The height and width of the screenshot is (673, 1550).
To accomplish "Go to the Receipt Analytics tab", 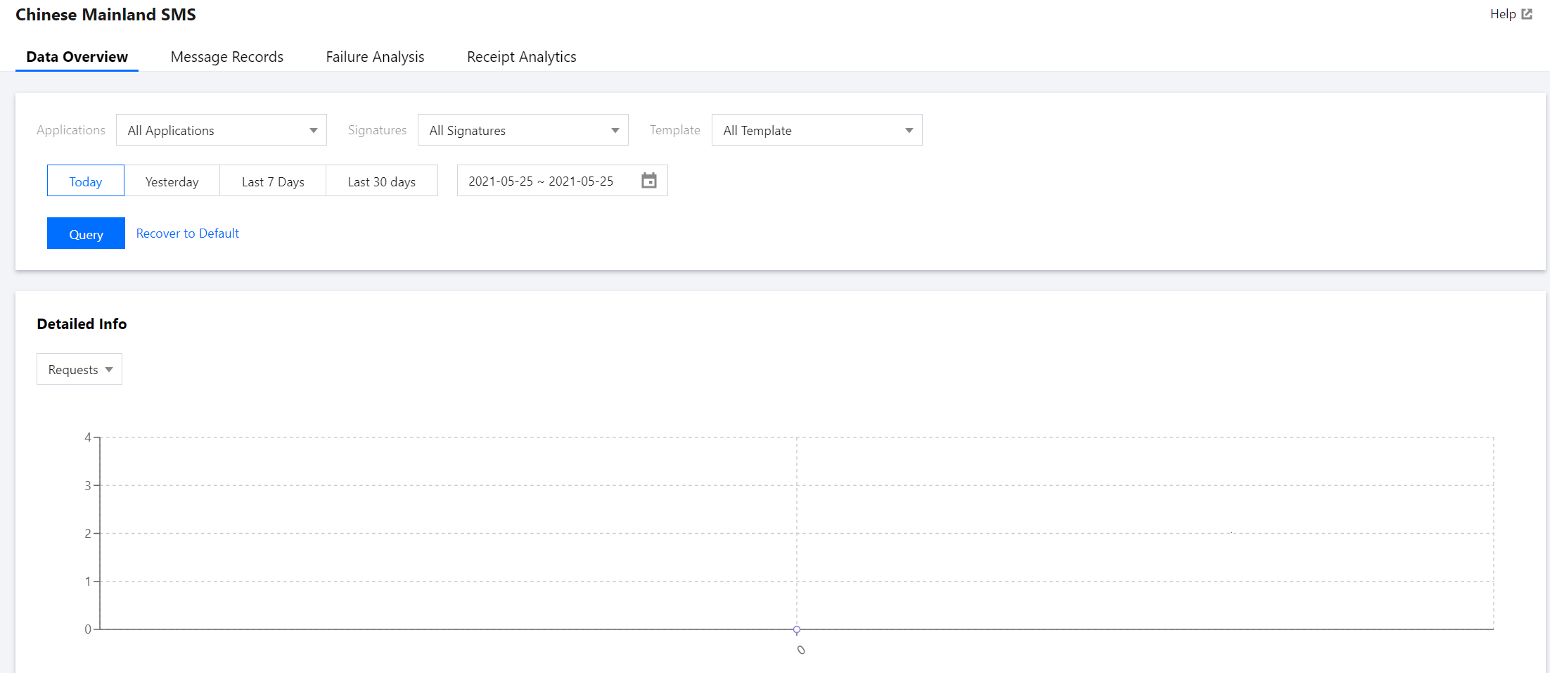I will click(521, 57).
